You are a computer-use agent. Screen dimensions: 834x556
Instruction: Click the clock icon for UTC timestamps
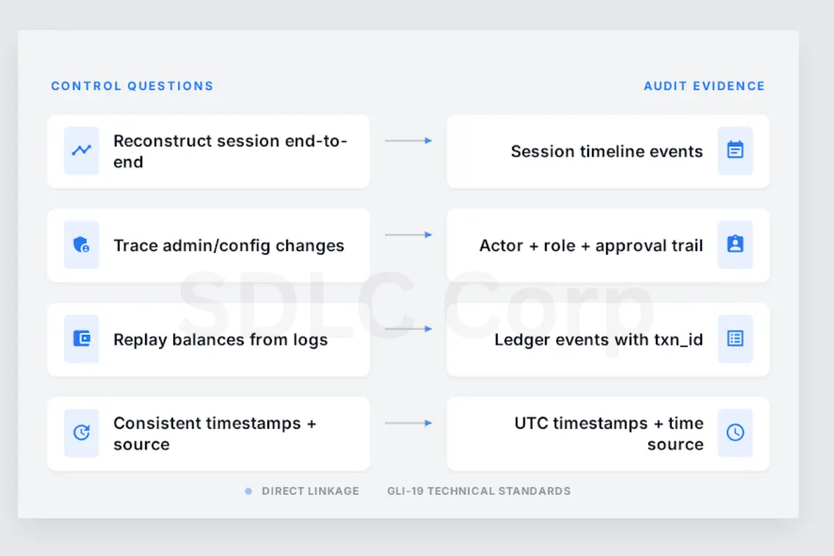[735, 432]
